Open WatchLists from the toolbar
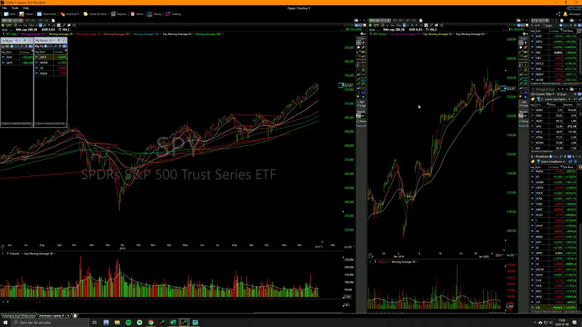This screenshot has width=582, height=327. click(x=46, y=14)
